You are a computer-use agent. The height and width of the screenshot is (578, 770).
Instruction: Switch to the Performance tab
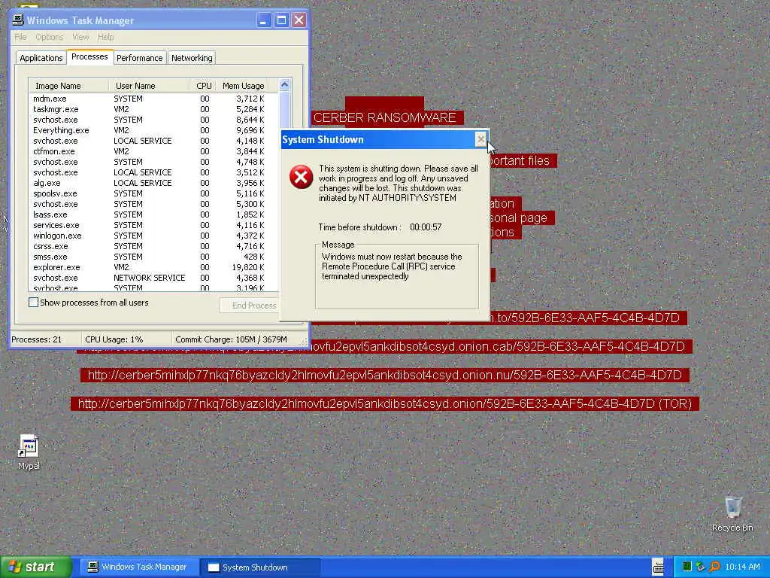coord(139,58)
